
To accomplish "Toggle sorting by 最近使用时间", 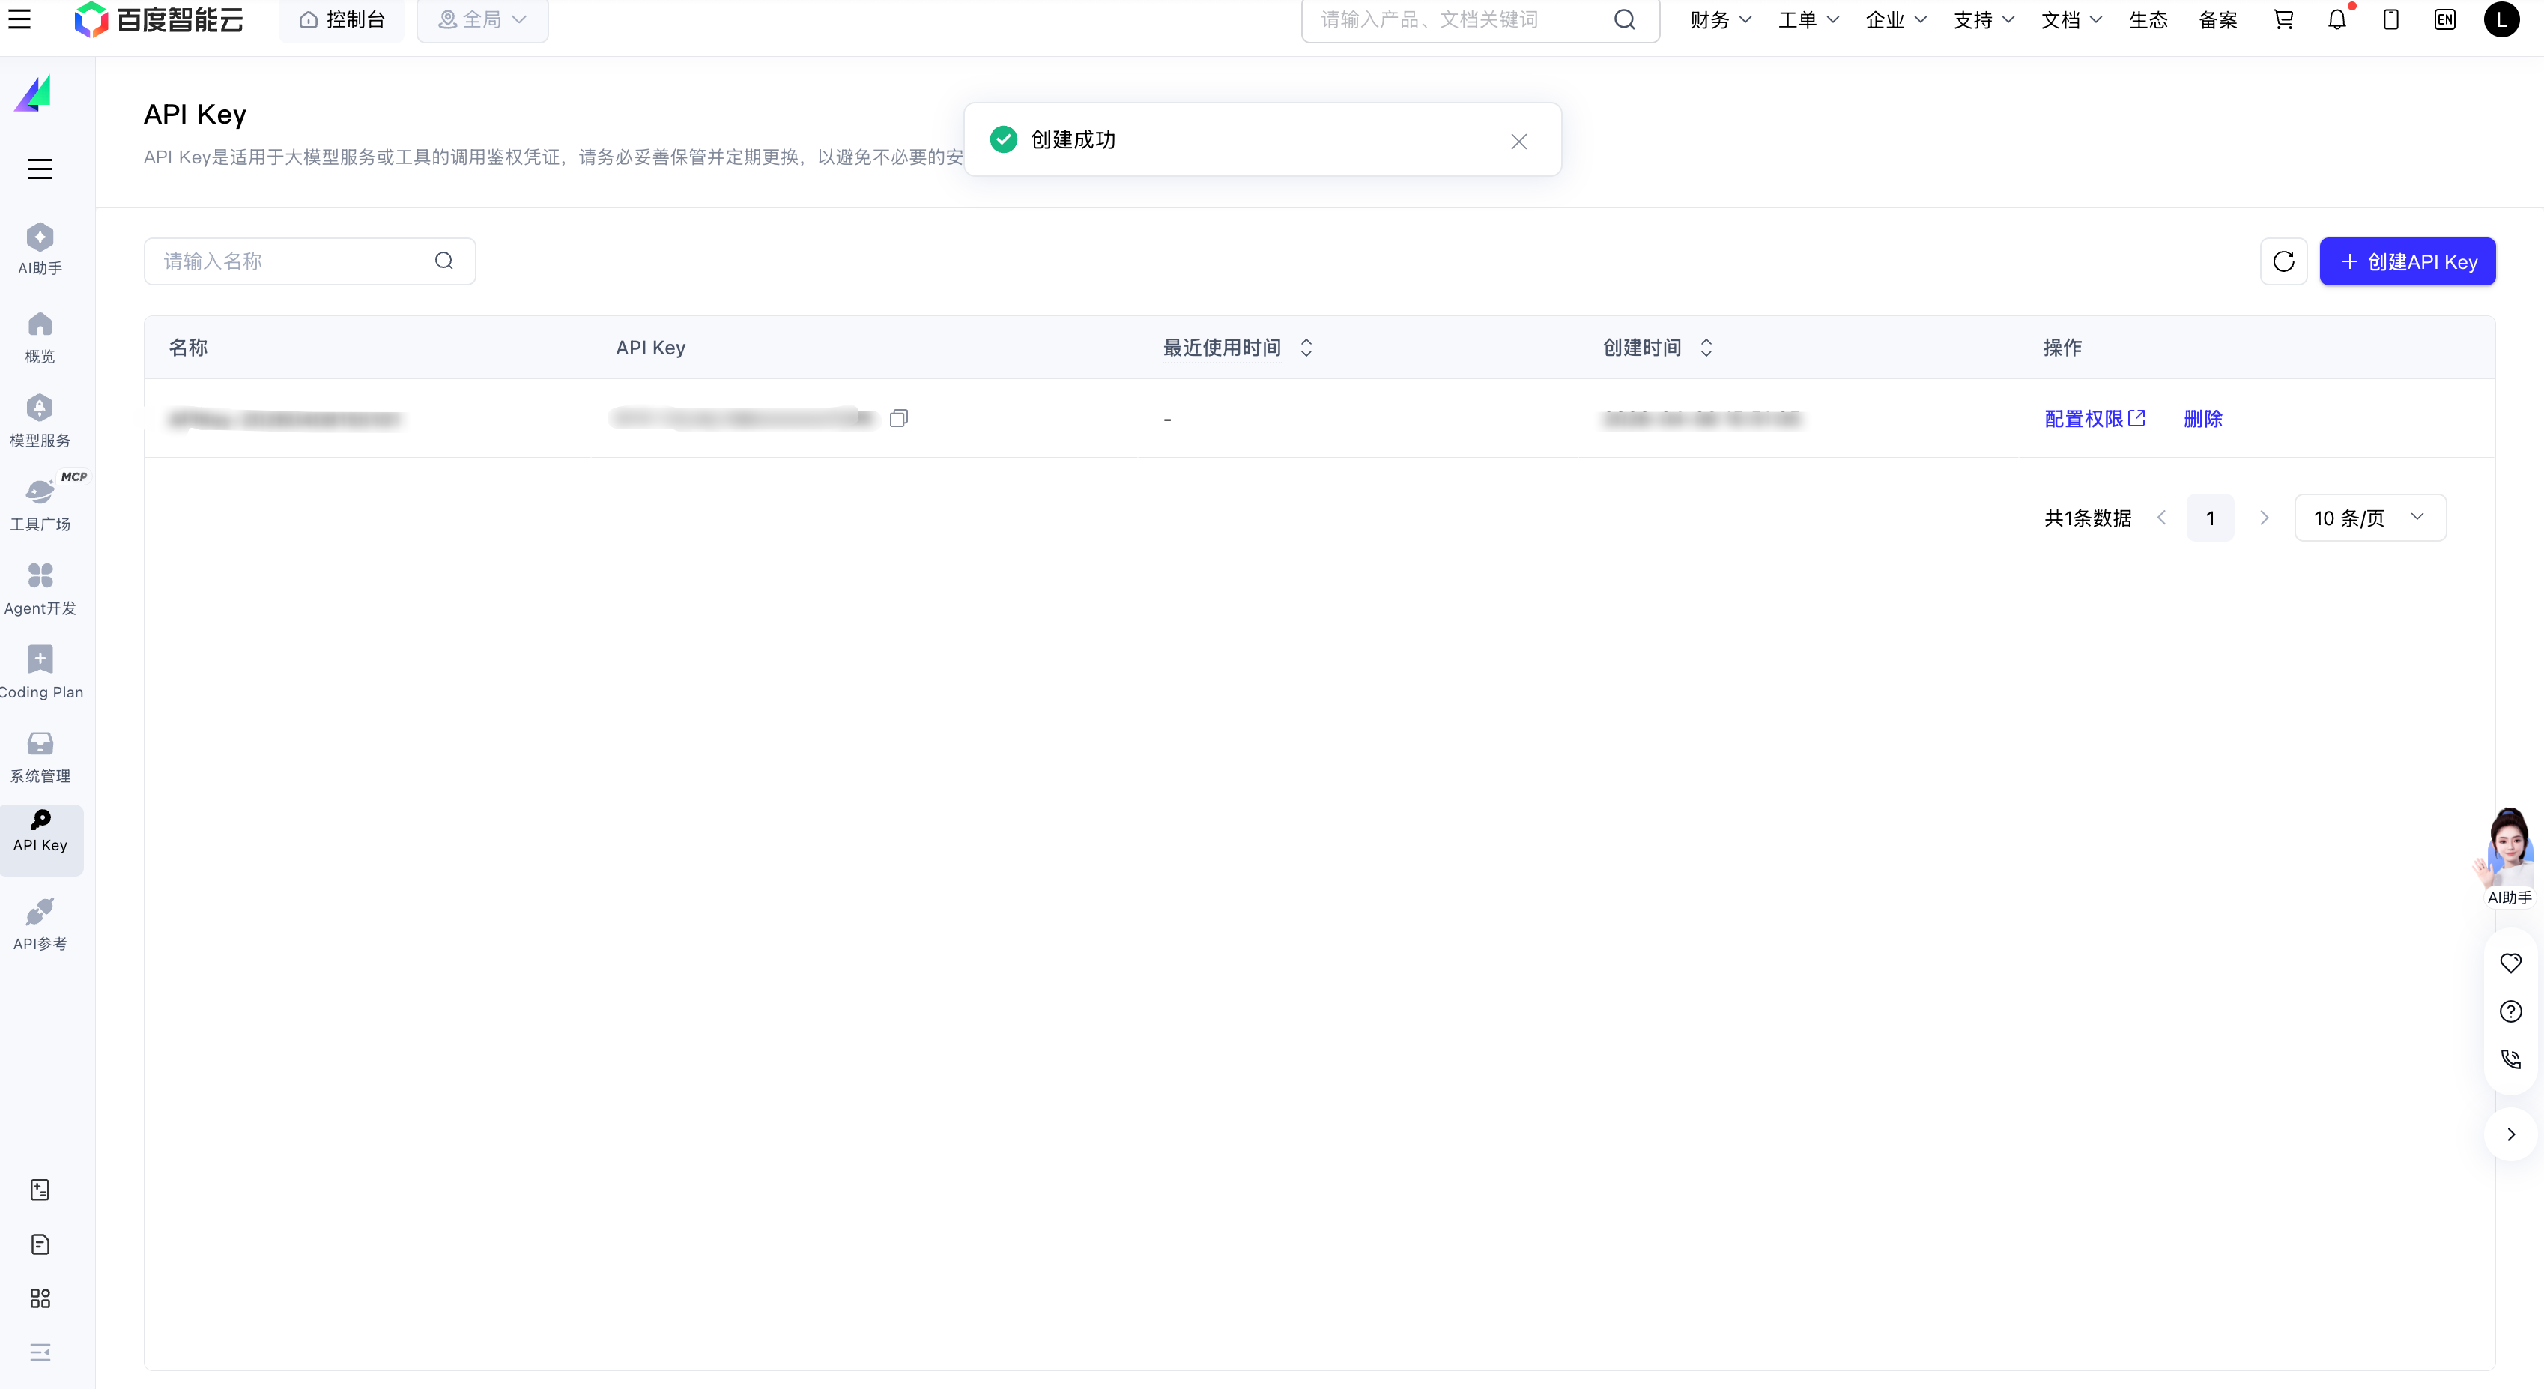I will (x=1306, y=348).
